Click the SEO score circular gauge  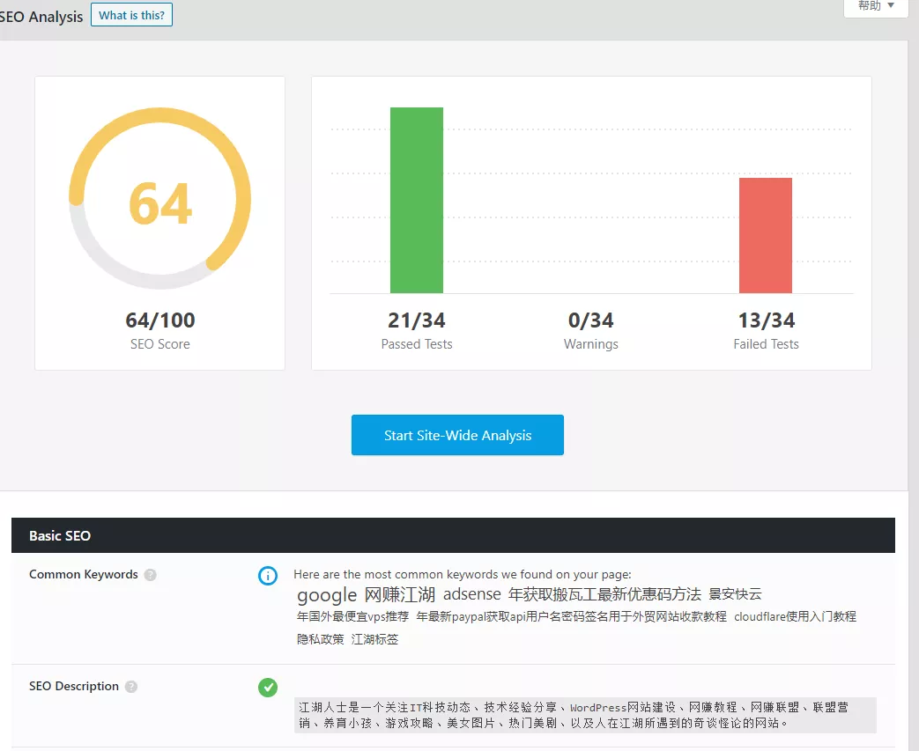point(160,199)
